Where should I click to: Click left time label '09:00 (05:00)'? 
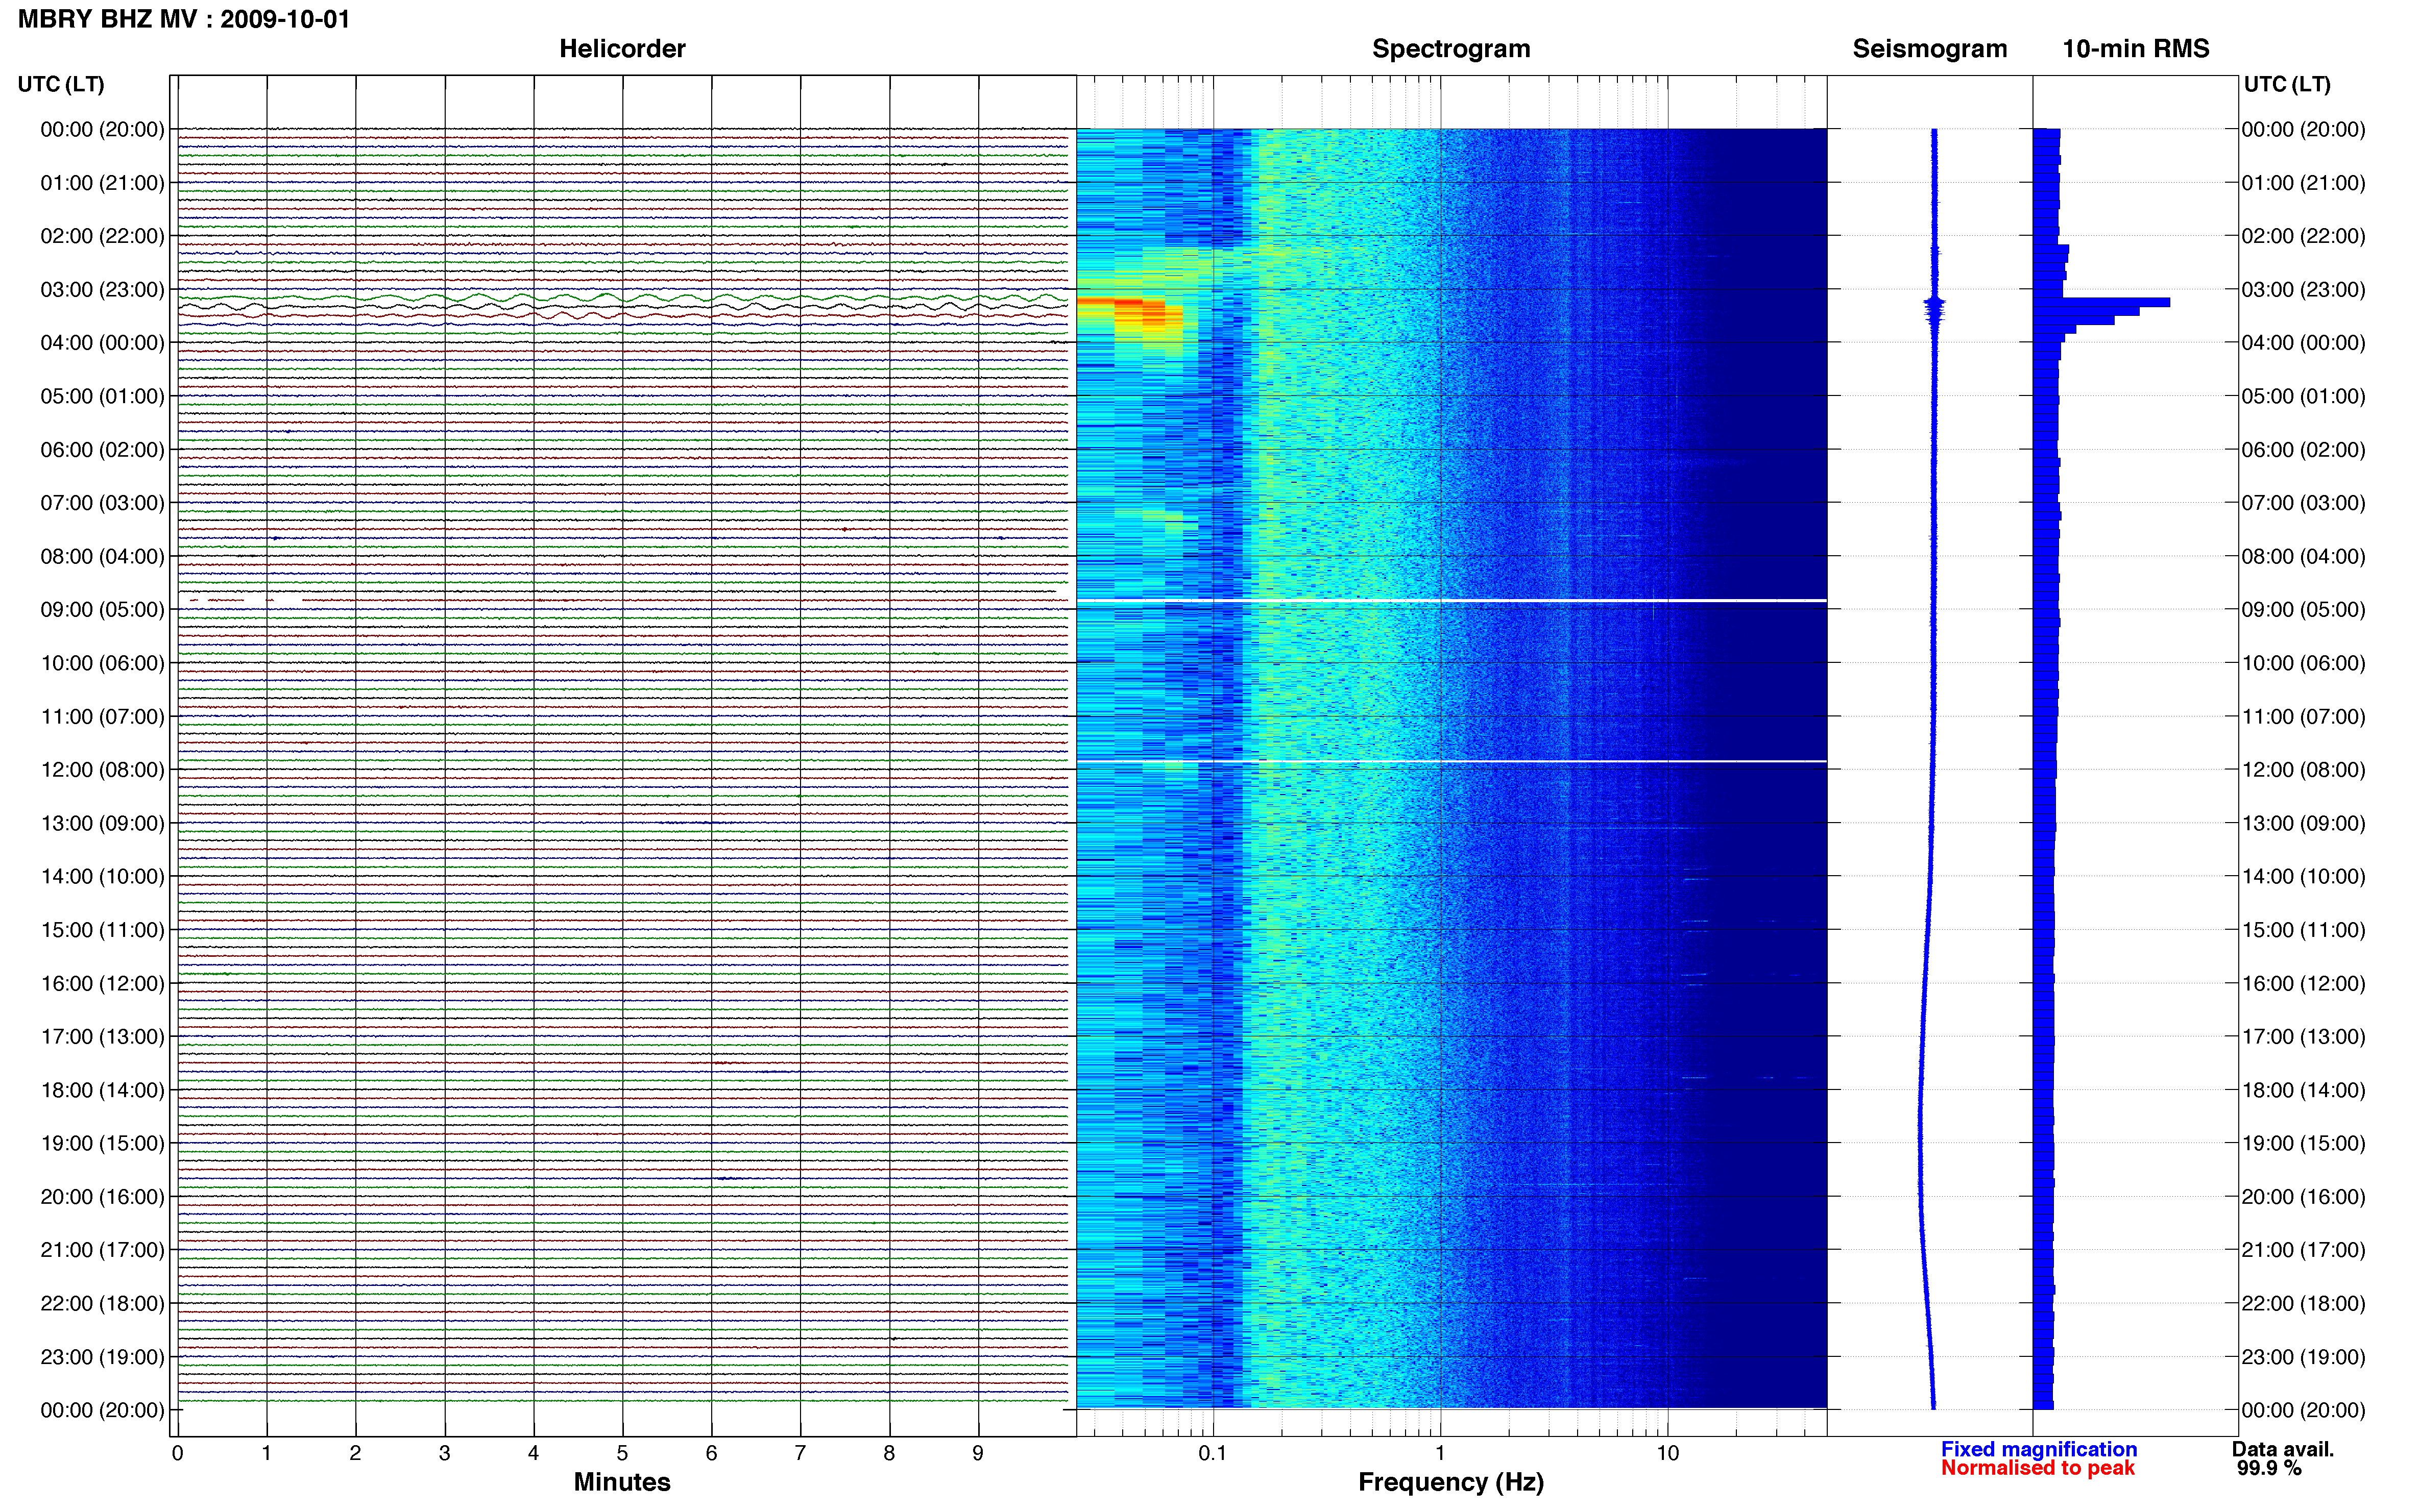tap(102, 610)
